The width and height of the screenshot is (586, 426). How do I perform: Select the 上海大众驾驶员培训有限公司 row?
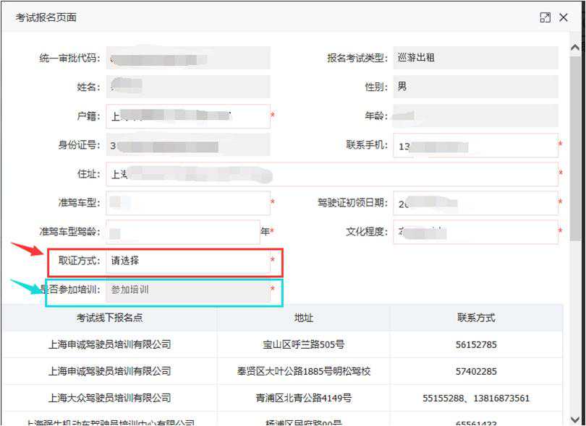[109, 398]
